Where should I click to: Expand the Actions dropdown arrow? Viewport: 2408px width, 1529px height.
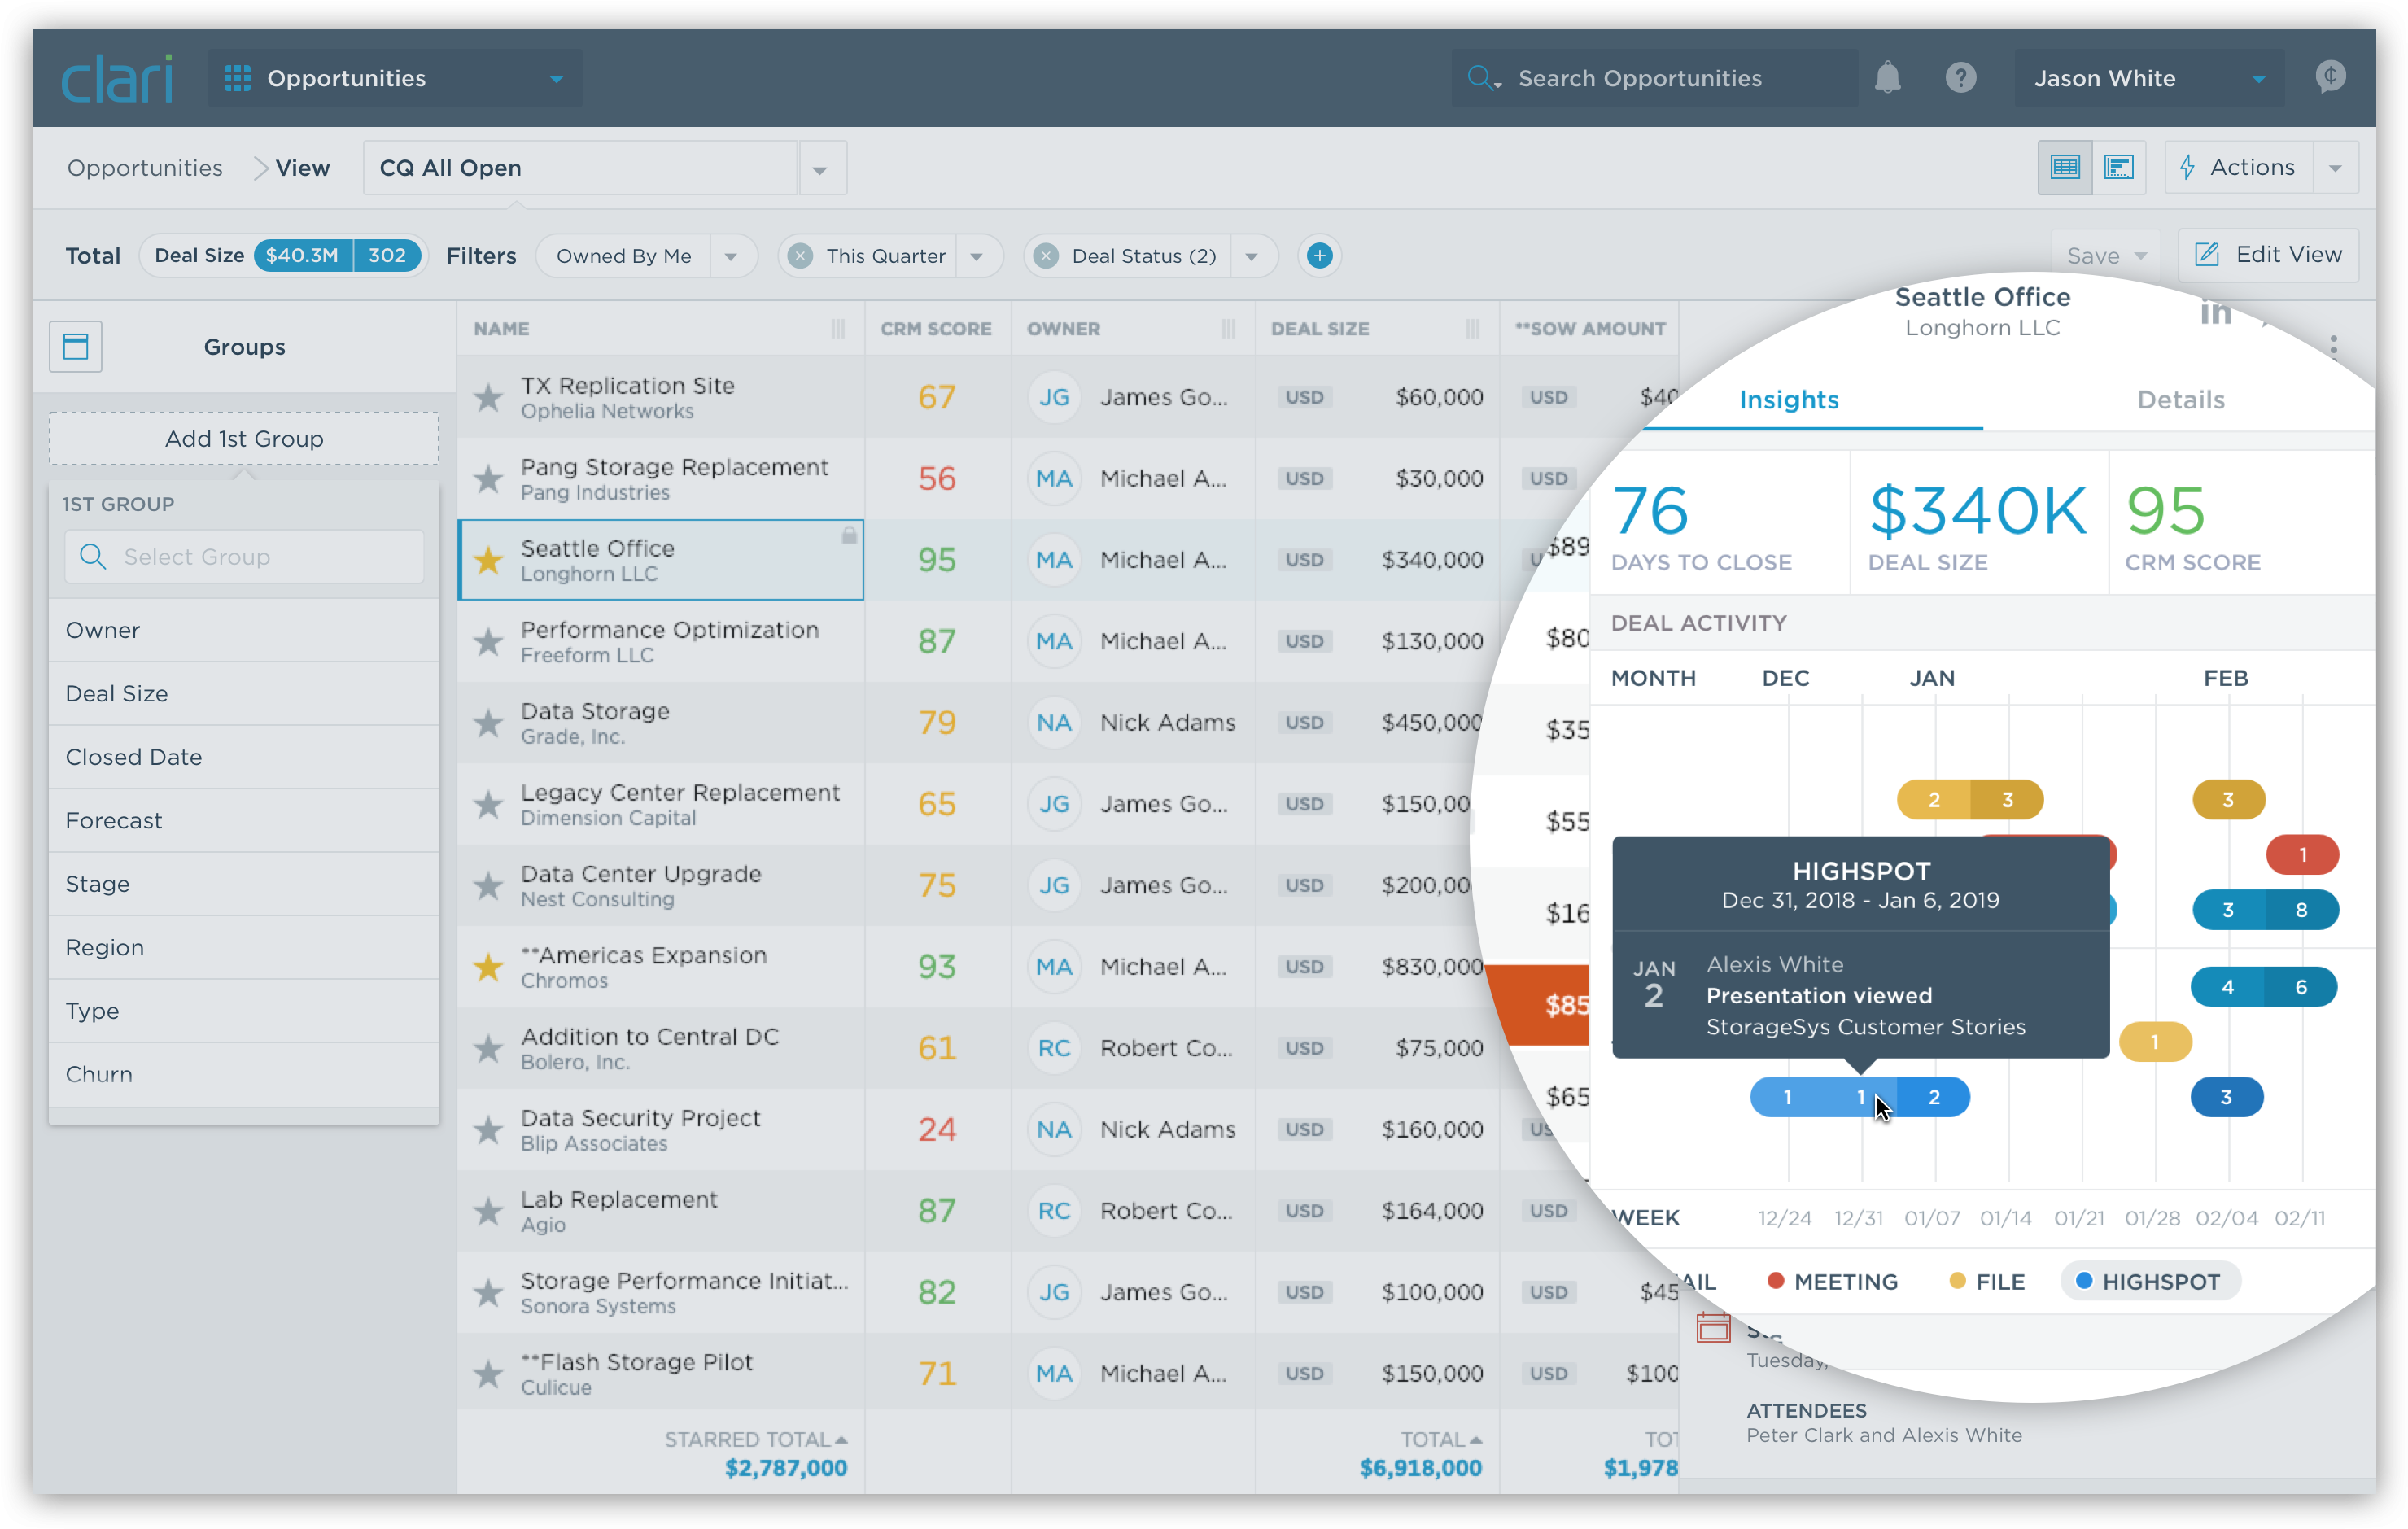(x=2335, y=168)
